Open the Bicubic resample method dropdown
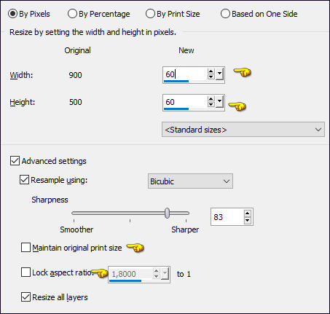This screenshot has width=330, height=314. point(190,181)
